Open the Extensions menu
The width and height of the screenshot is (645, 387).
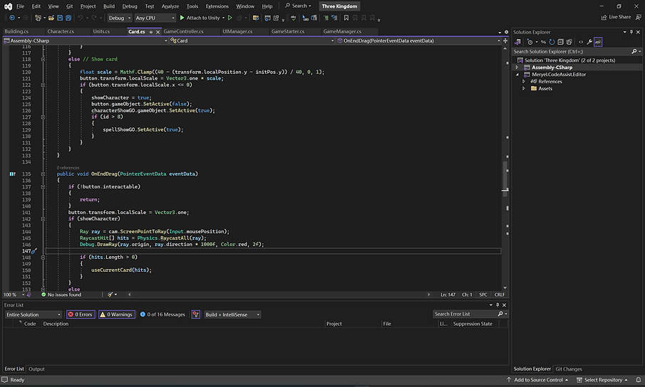(x=217, y=6)
